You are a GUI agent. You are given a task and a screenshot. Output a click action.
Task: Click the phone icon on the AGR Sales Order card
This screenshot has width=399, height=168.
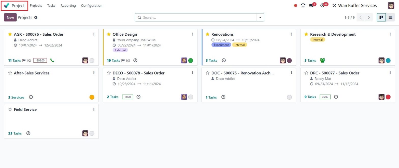pos(52,60)
